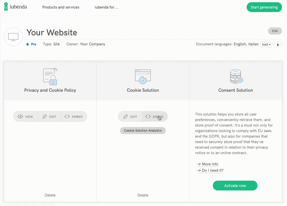Screen dimensions: 287x206
Task: Click the Do I need it? link
Action: point(212,170)
